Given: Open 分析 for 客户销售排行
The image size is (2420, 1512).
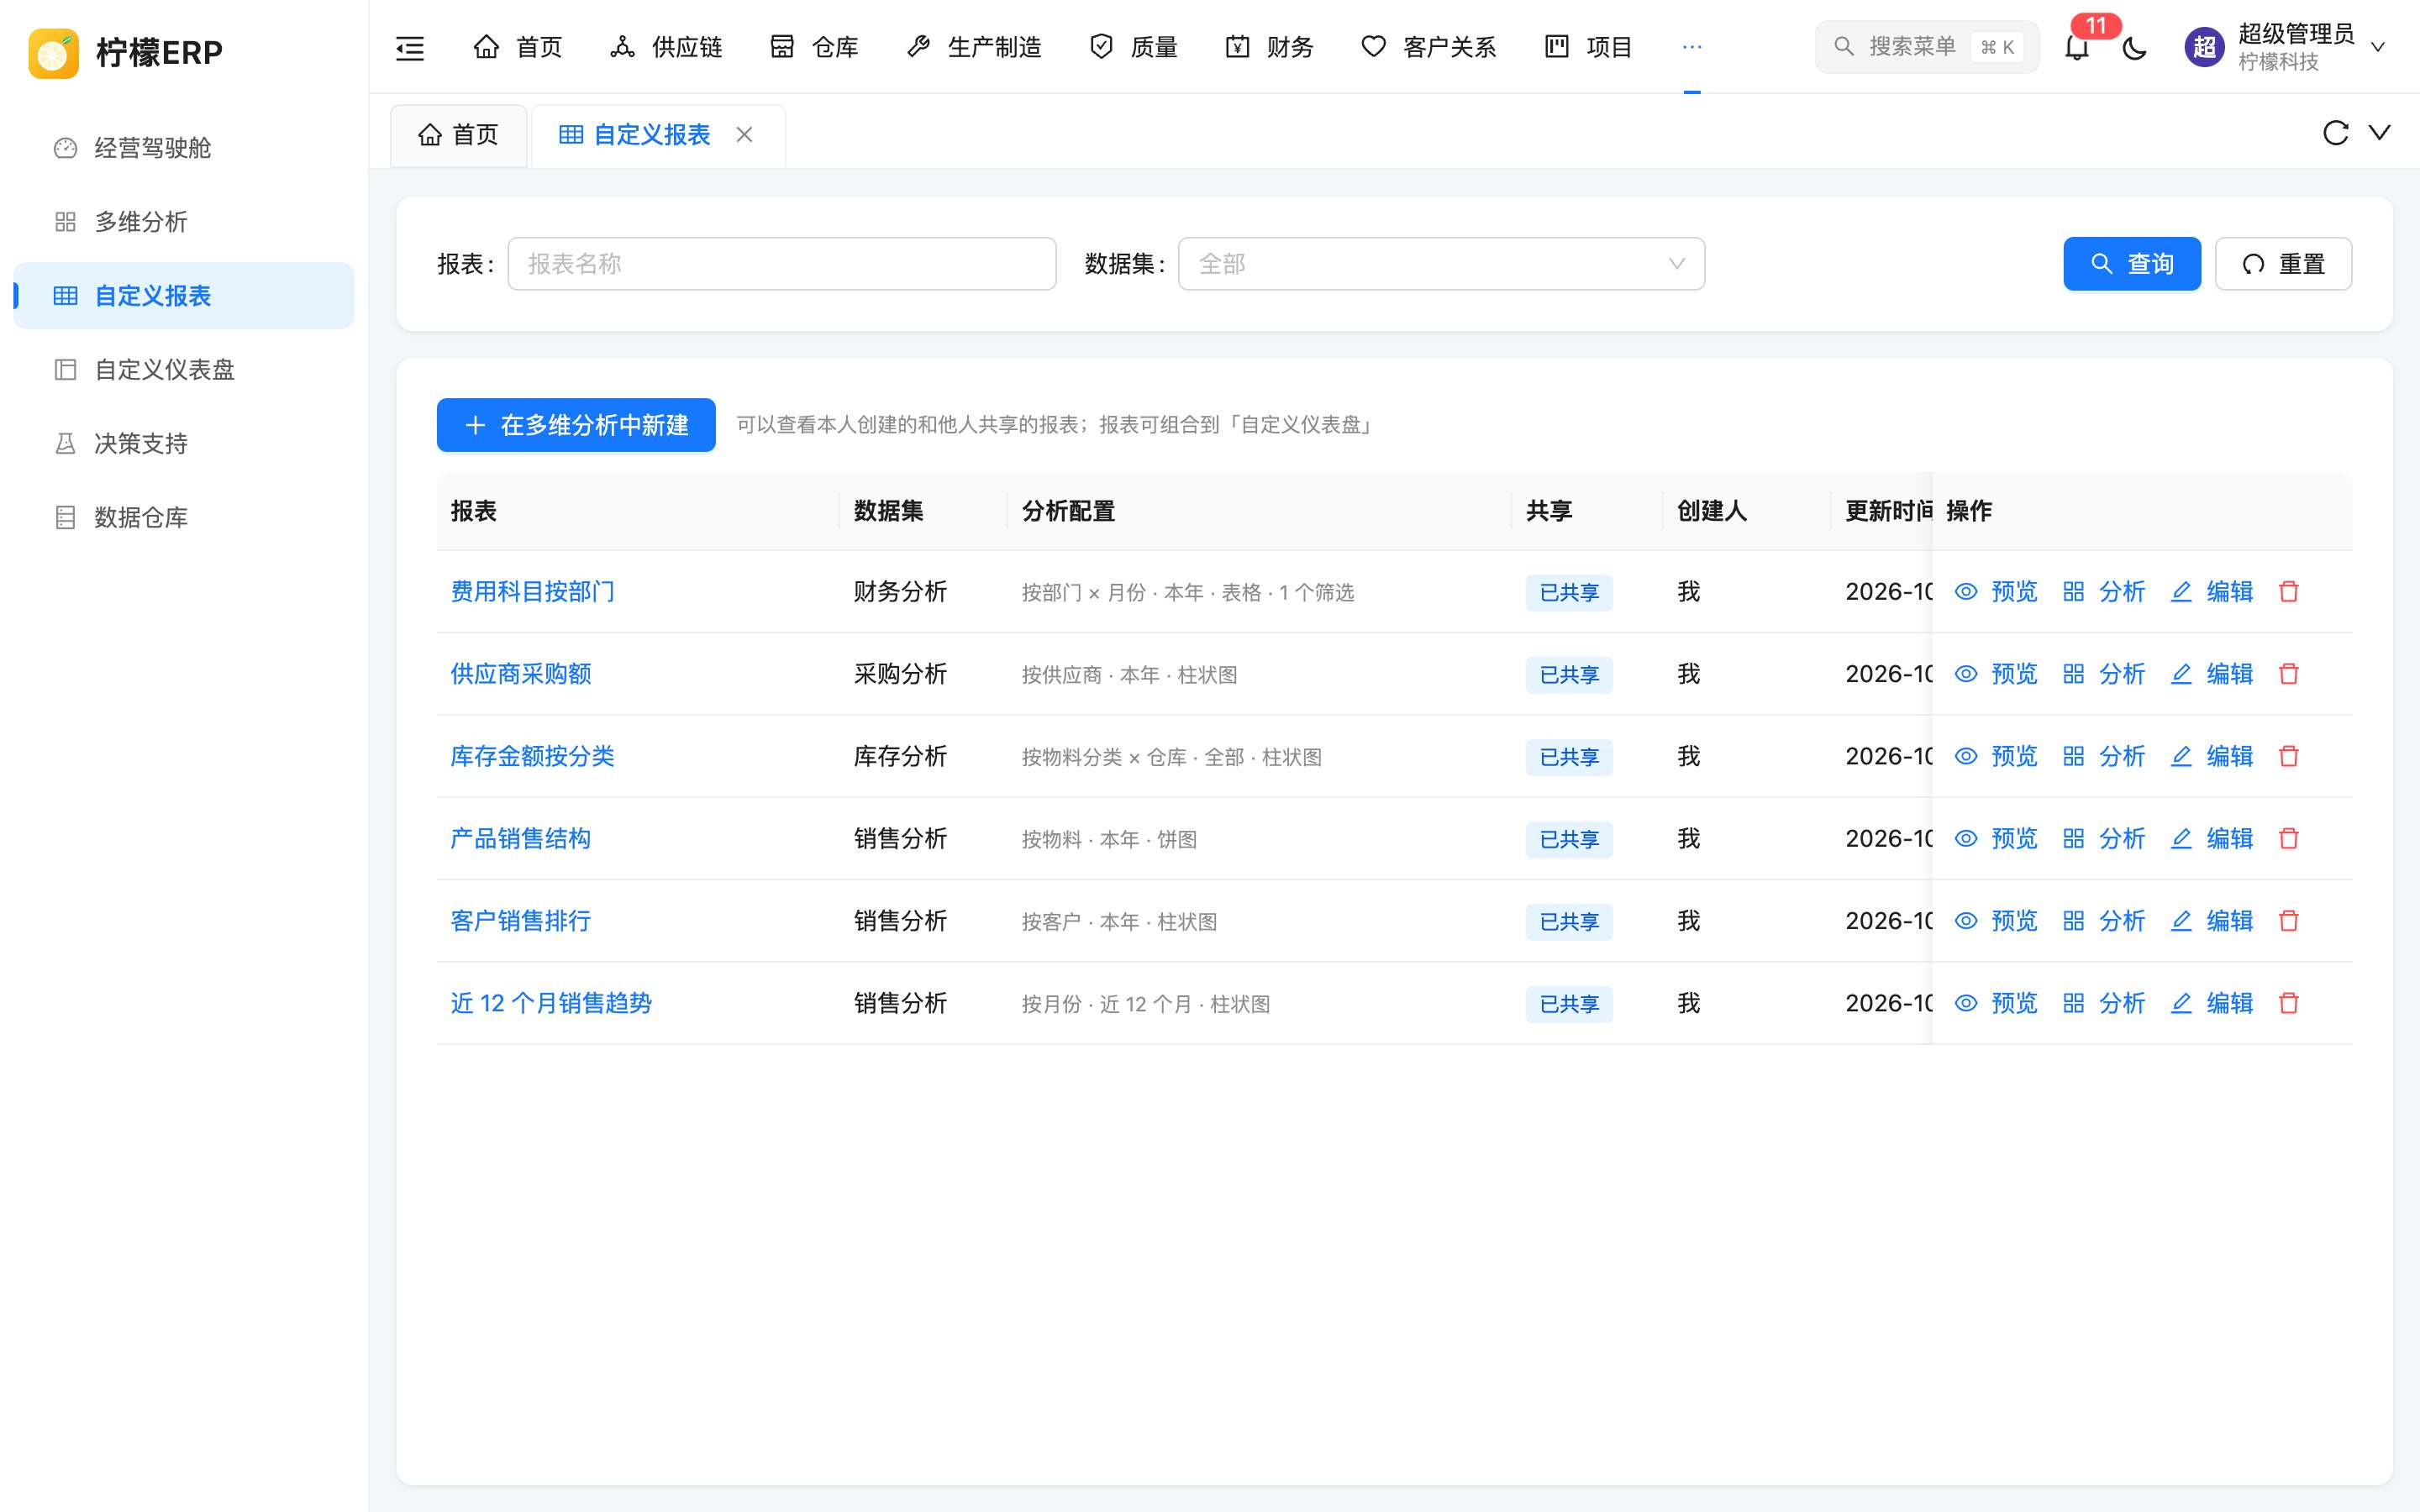Looking at the screenshot, I should (x=2104, y=921).
